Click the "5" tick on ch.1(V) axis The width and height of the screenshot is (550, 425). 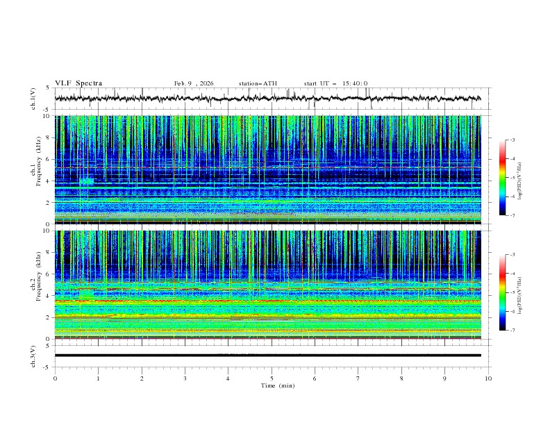[48, 87]
